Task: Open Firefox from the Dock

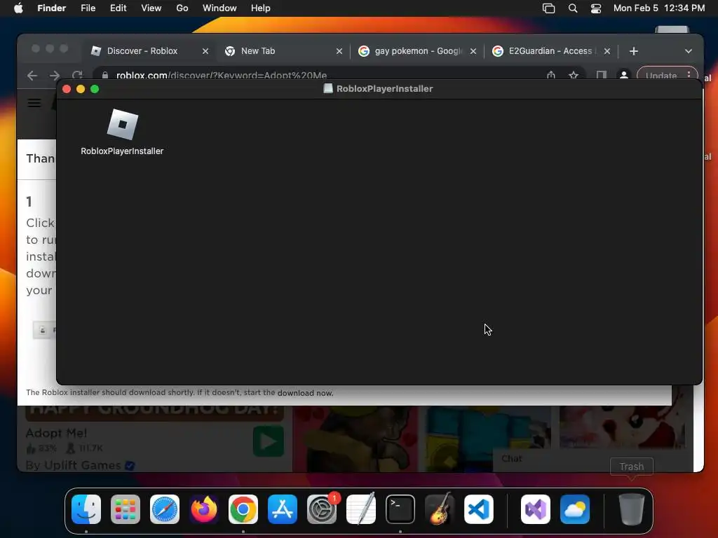Action: pos(204,509)
